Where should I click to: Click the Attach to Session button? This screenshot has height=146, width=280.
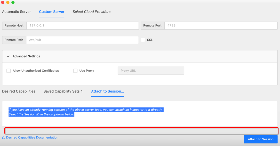(261, 139)
